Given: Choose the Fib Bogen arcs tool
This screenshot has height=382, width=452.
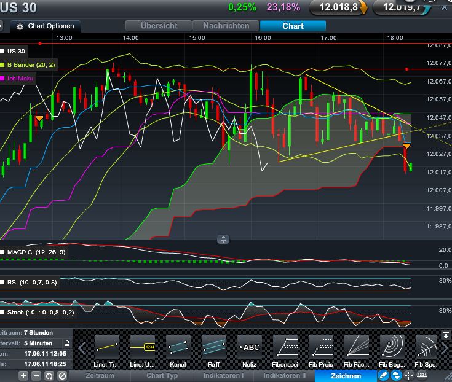Looking at the screenshot, I should pos(392,348).
